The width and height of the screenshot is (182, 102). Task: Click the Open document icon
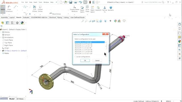pos(66,2)
